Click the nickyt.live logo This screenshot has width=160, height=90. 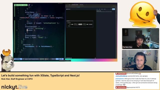(x=14, y=87)
